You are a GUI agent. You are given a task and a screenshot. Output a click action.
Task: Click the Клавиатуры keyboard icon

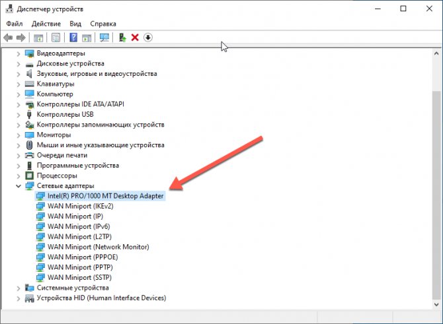click(29, 84)
